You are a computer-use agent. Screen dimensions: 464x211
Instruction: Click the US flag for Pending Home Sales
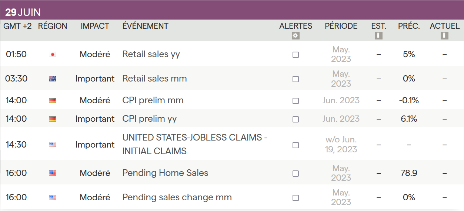click(53, 173)
